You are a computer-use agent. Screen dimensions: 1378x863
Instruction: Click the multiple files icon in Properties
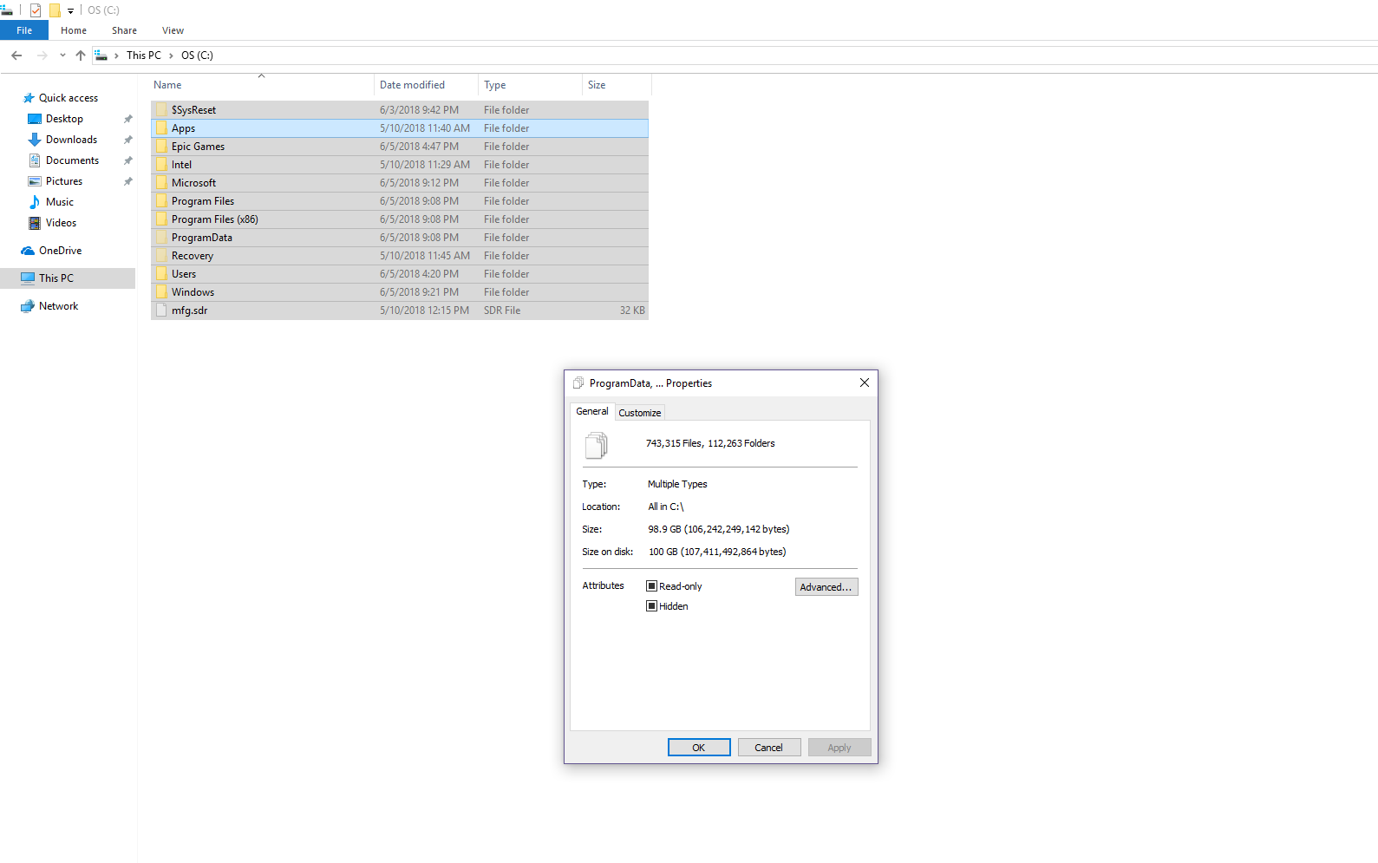(x=597, y=445)
